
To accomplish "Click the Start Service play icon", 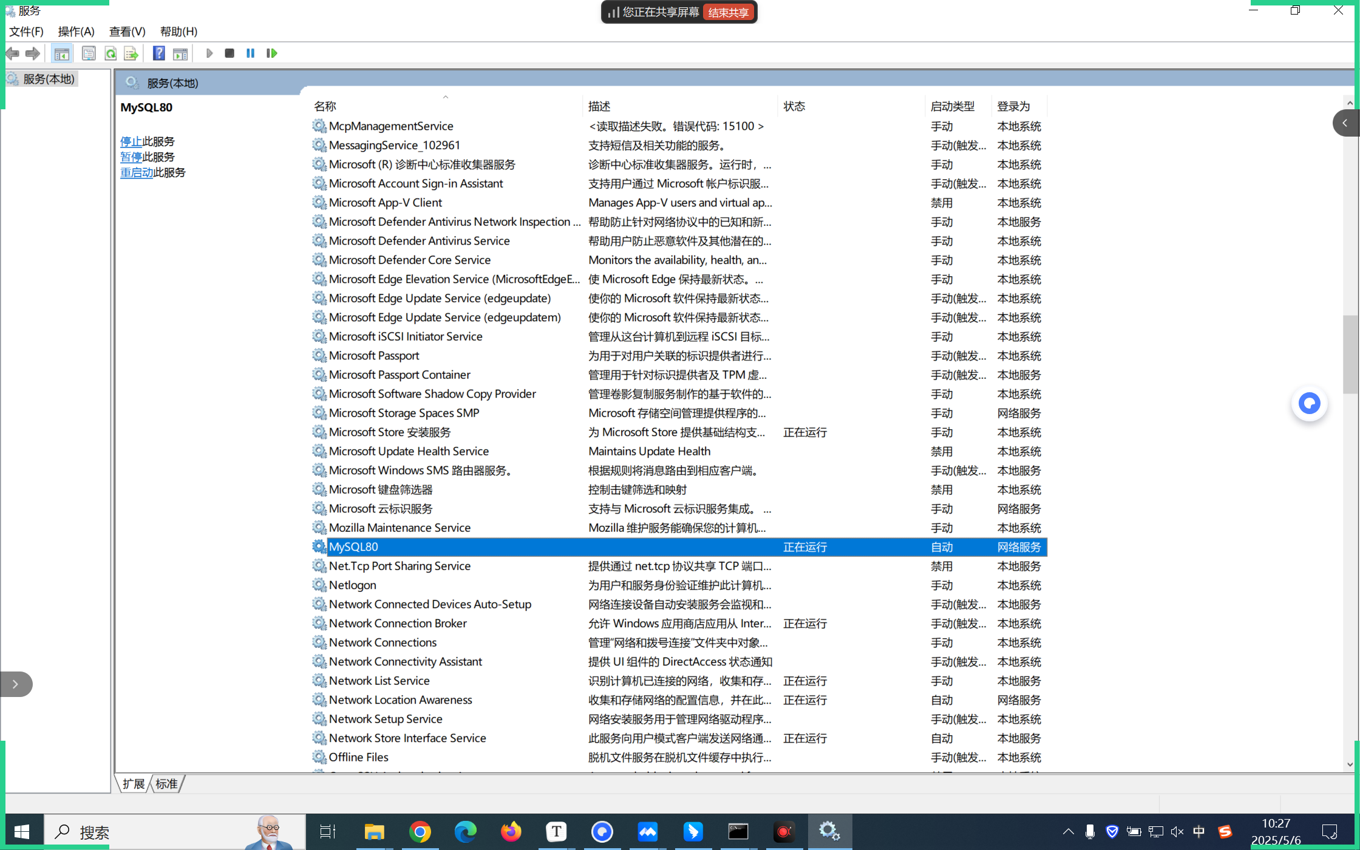I will [209, 53].
